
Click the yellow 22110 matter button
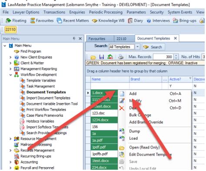tap(10, 30)
